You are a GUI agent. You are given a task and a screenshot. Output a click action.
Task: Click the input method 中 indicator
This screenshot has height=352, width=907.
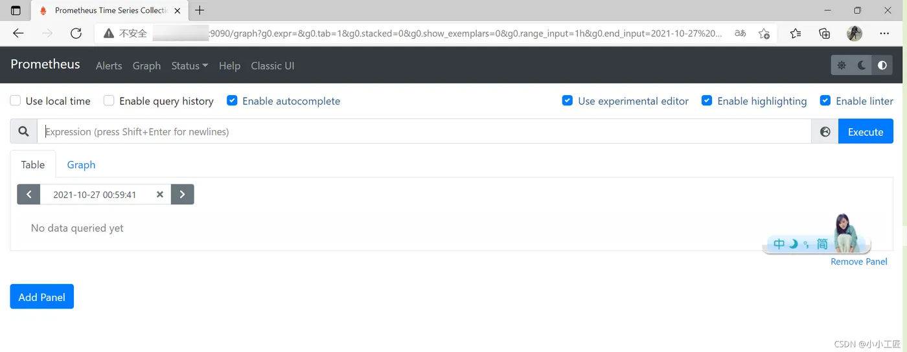779,244
